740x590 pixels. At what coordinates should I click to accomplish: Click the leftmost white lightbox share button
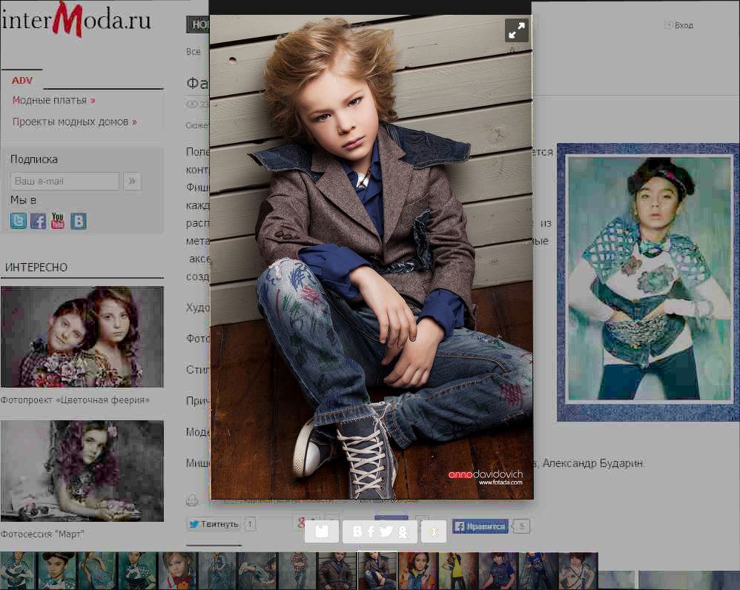pyautogui.click(x=322, y=531)
